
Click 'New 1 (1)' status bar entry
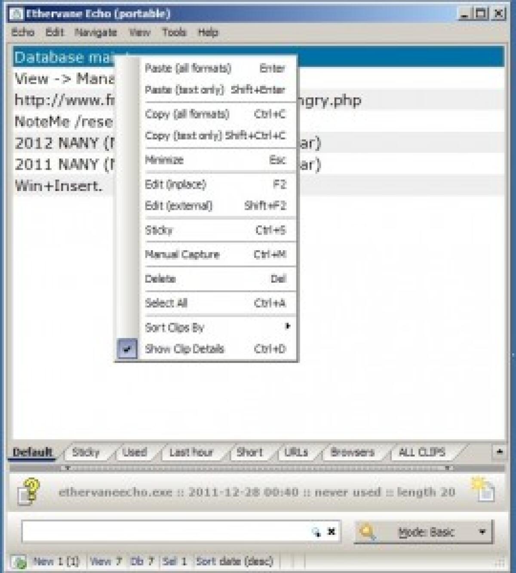tap(56, 561)
